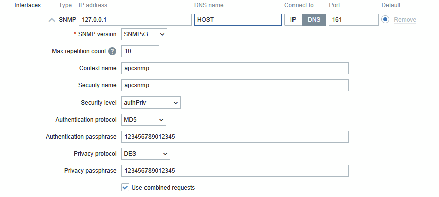
Task: Focus the Context name field
Action: [235, 68]
